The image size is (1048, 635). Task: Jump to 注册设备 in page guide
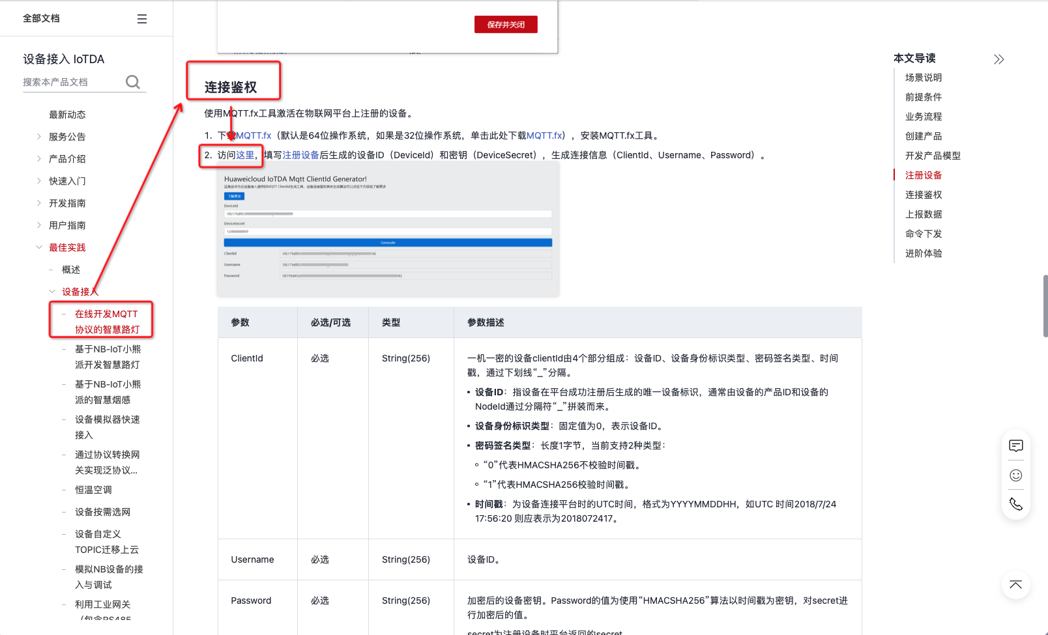pyautogui.click(x=924, y=175)
